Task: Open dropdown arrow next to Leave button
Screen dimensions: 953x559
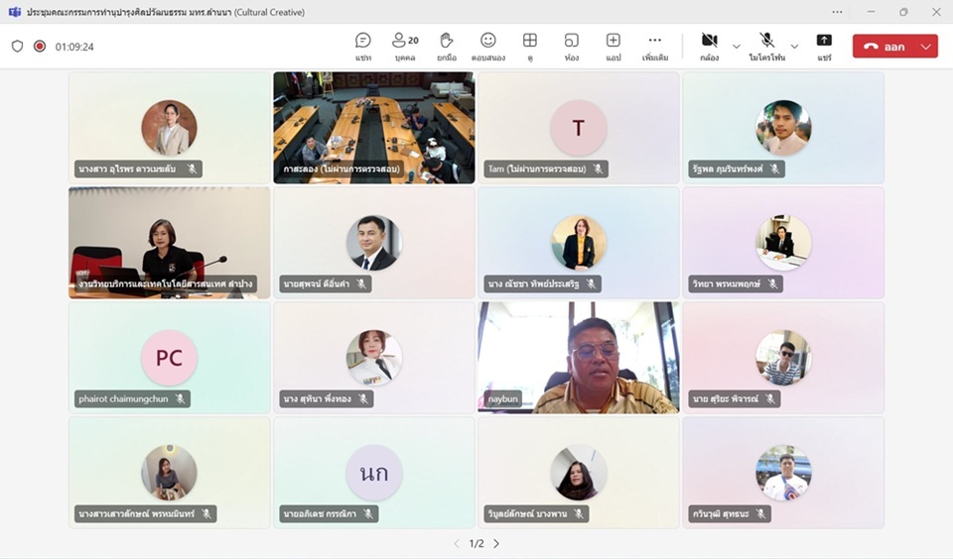Action: tap(926, 47)
